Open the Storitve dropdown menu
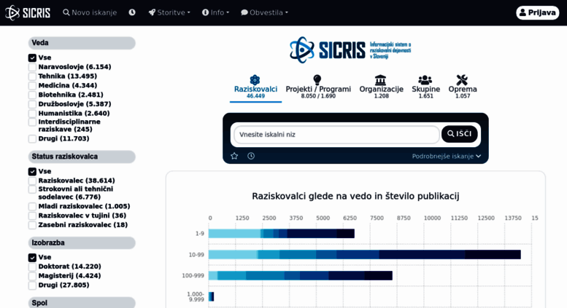The image size is (567, 308). coord(169,12)
